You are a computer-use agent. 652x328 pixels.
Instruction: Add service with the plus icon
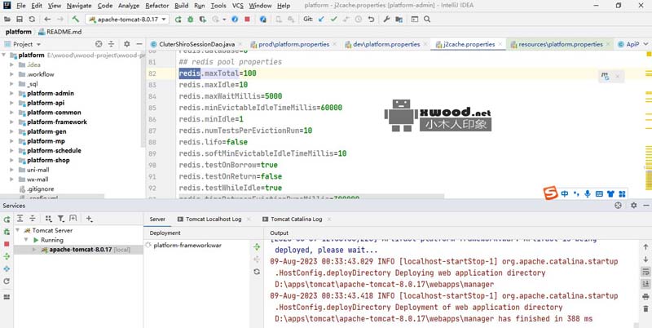pyautogui.click(x=89, y=219)
